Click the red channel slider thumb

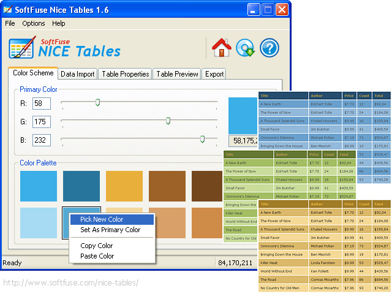tap(98, 102)
